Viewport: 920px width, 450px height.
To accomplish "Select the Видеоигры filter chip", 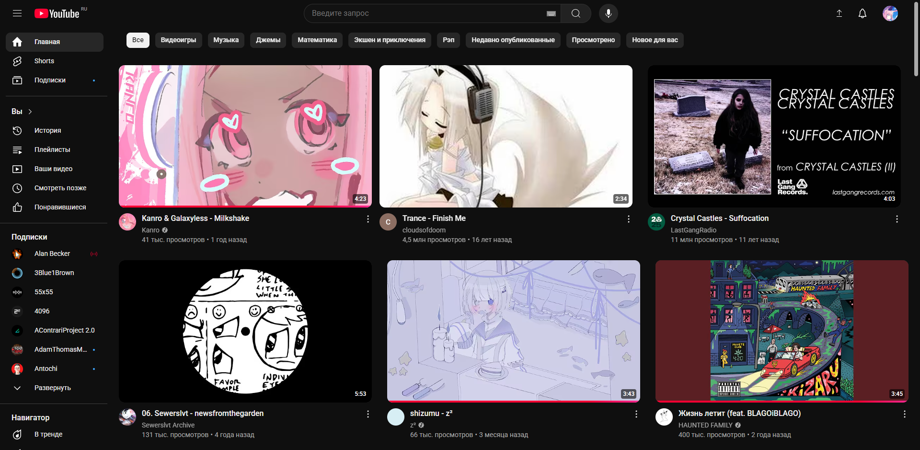I will coord(178,40).
